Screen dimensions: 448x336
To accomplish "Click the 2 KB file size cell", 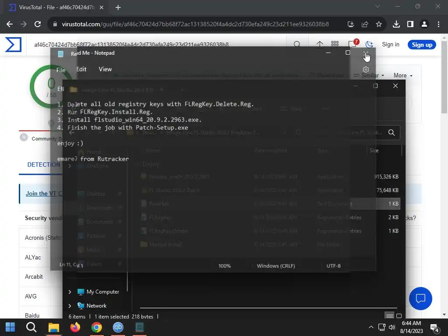I will 393,217.
